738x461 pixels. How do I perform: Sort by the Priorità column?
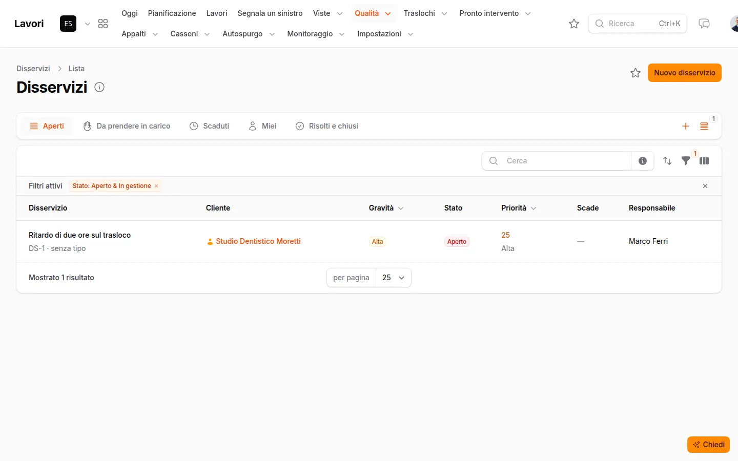519,208
